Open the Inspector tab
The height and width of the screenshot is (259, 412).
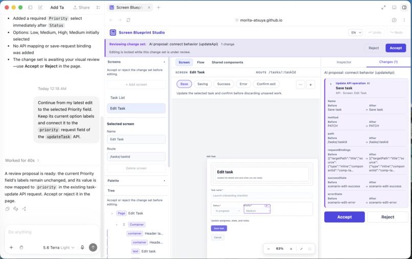pyautogui.click(x=344, y=62)
